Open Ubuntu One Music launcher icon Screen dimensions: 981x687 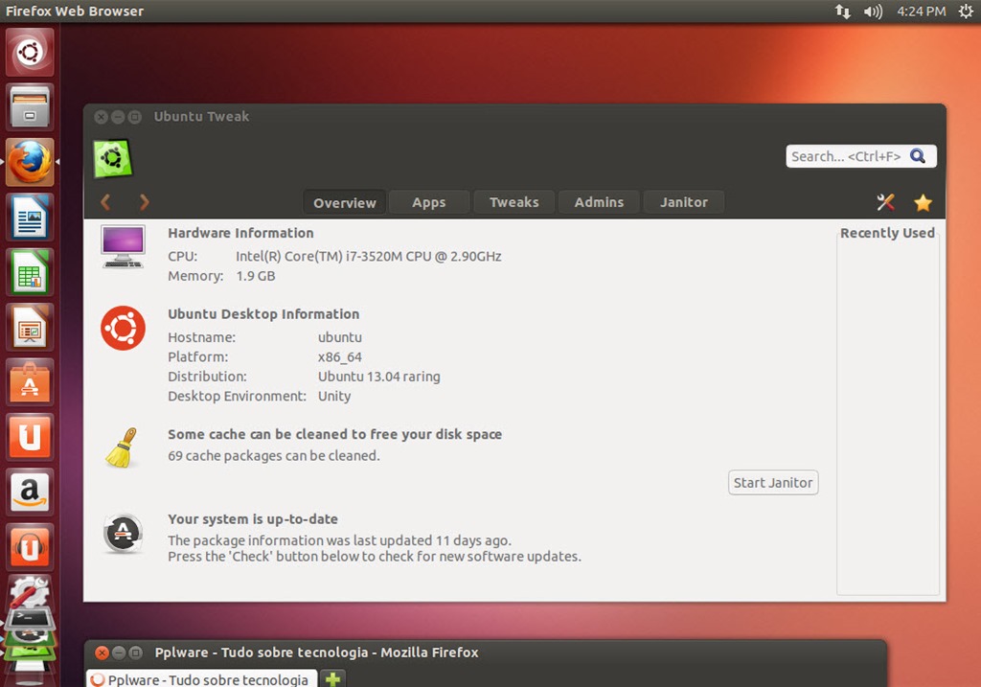(x=30, y=547)
